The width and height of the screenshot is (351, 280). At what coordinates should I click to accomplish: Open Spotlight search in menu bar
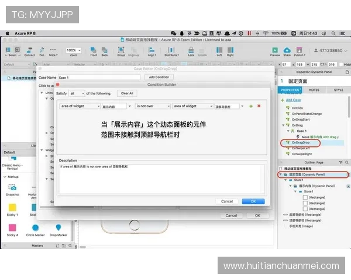[333, 33]
